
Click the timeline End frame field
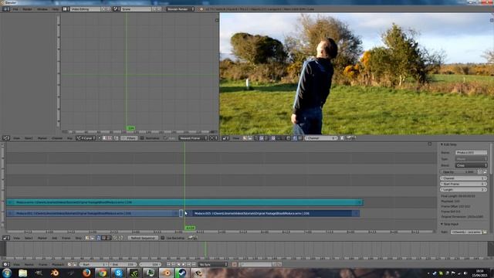click(123, 264)
